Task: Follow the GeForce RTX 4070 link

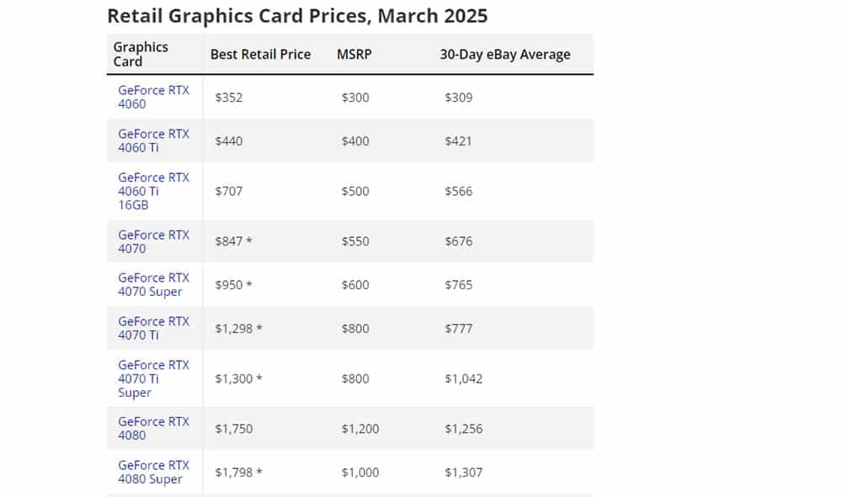Action: coord(153,241)
